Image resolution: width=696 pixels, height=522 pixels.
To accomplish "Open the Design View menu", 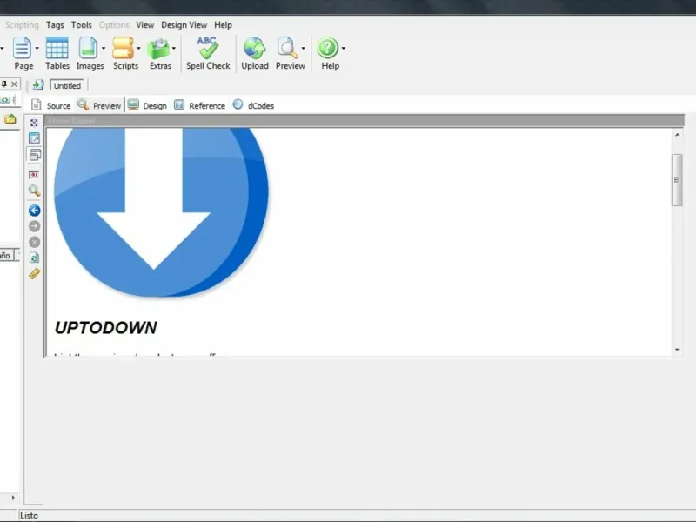I will click(184, 25).
